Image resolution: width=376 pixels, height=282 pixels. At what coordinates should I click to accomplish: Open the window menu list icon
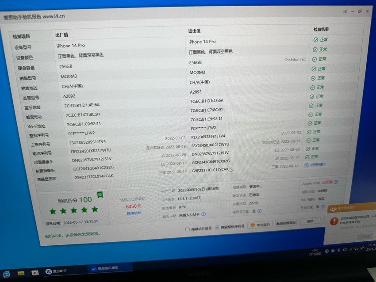point(345,11)
